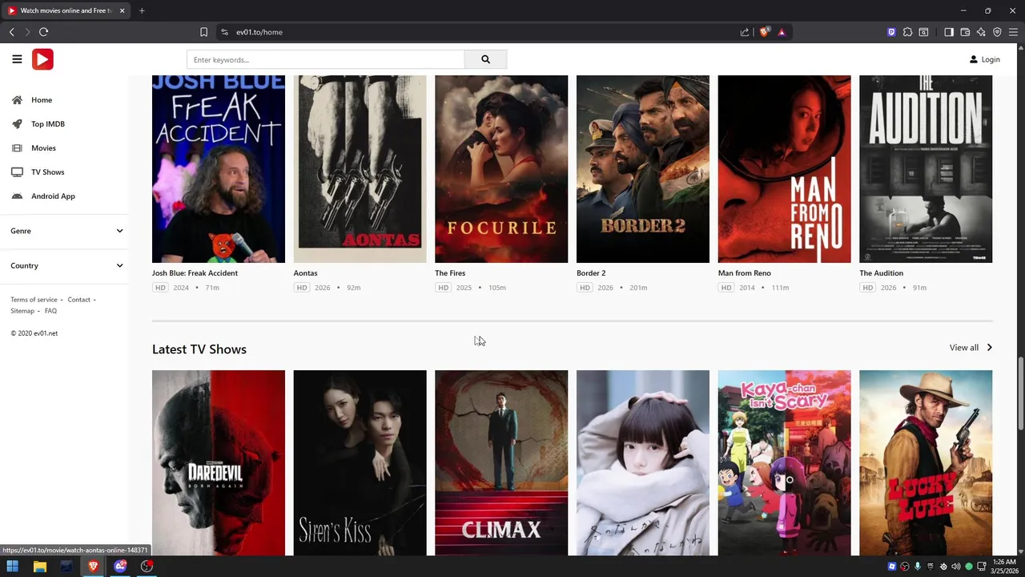
Task: Open a new browser tab
Action: coord(142,10)
